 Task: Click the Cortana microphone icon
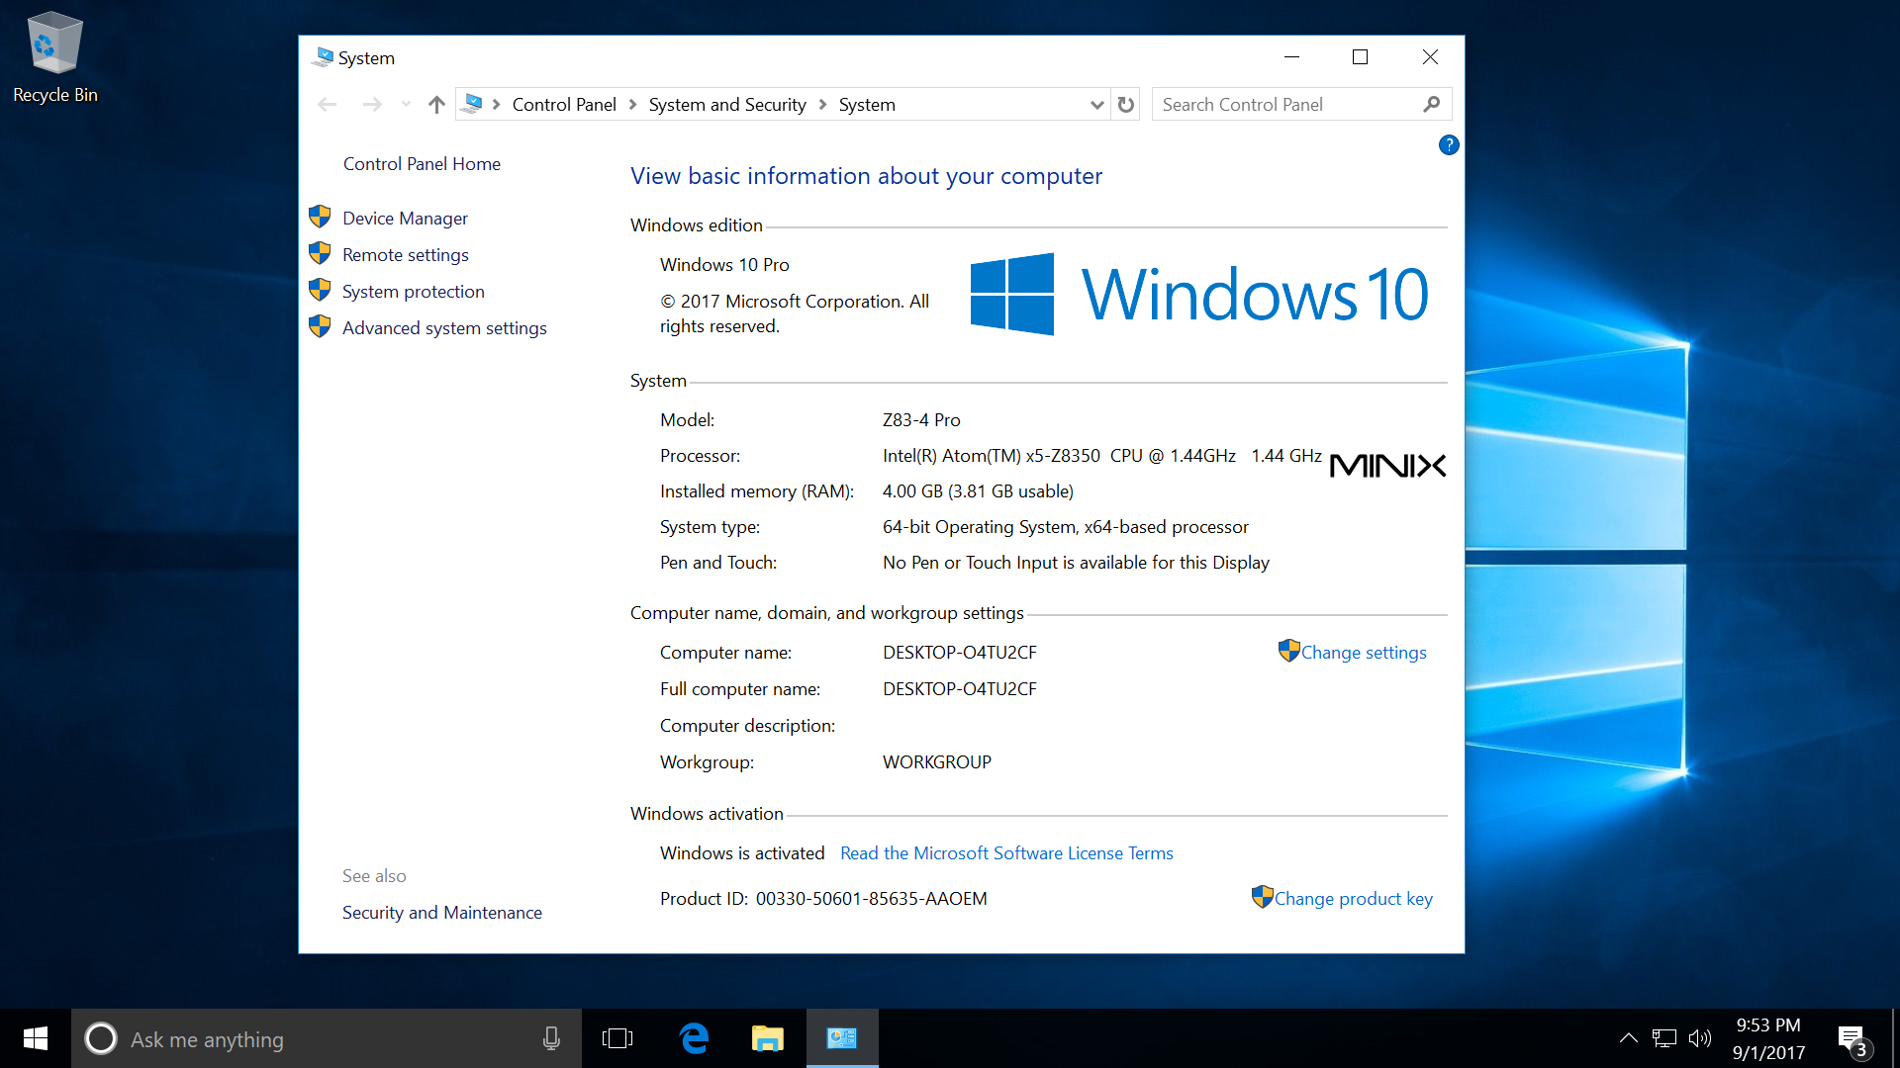pos(551,1038)
